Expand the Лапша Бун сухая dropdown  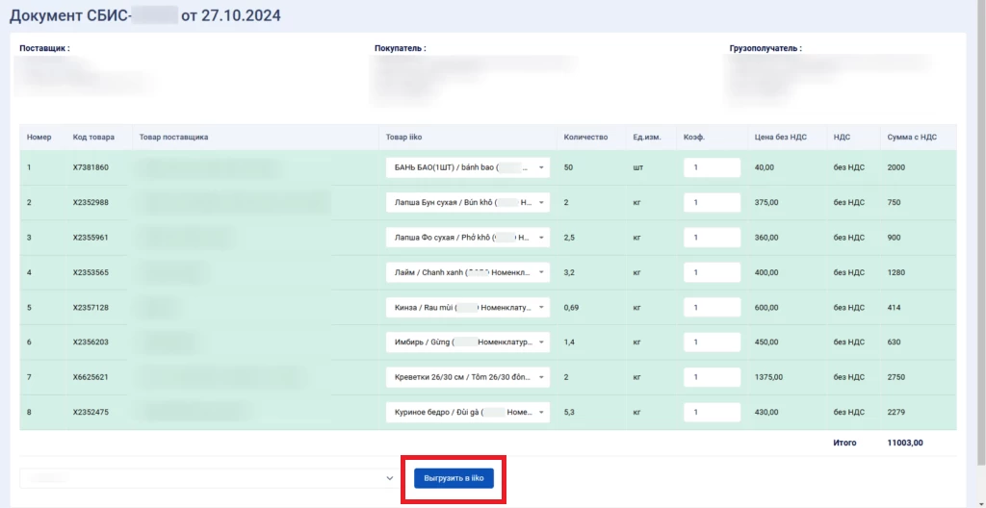(x=467, y=203)
